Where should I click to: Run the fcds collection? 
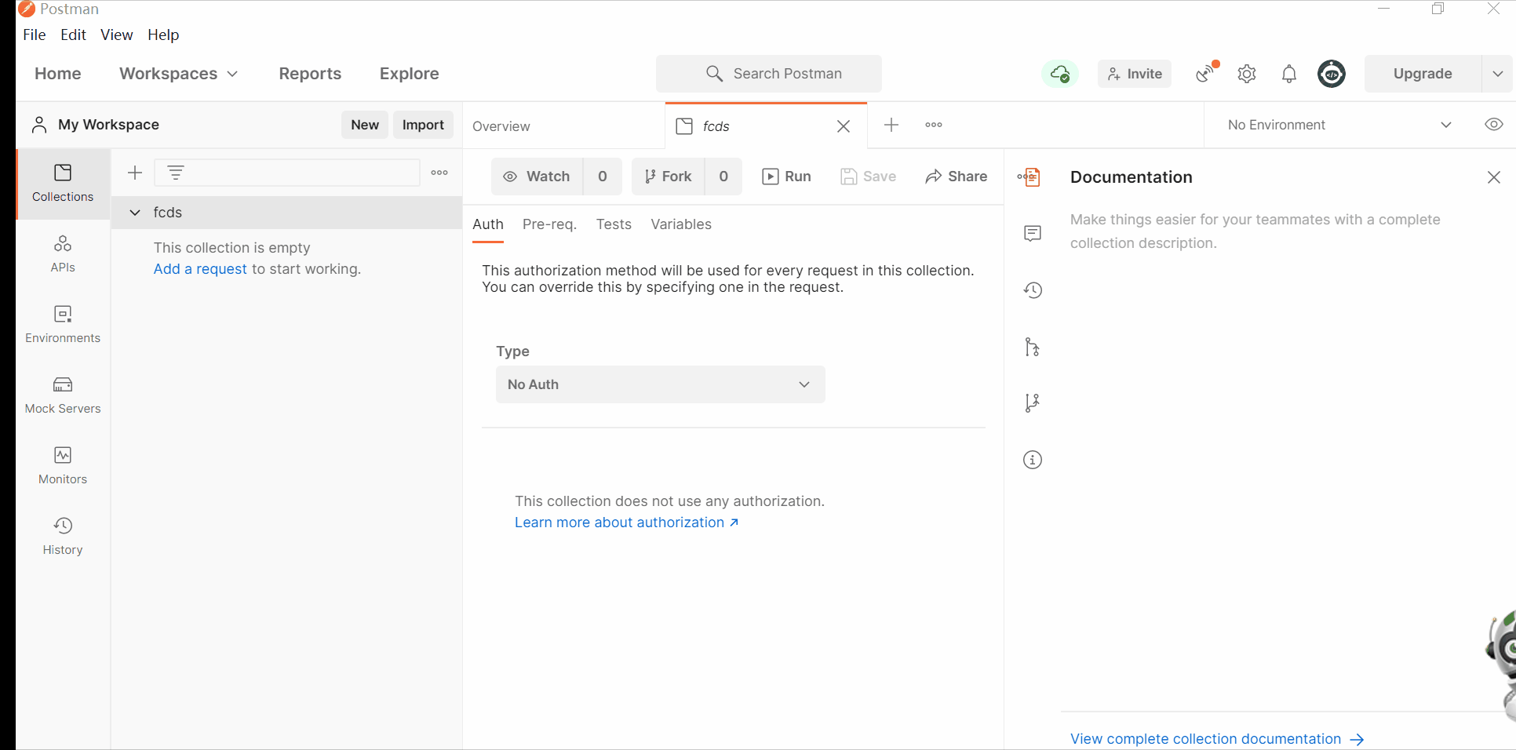pyautogui.click(x=787, y=177)
